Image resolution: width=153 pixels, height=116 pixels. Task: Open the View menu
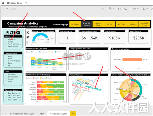coord(14,9)
